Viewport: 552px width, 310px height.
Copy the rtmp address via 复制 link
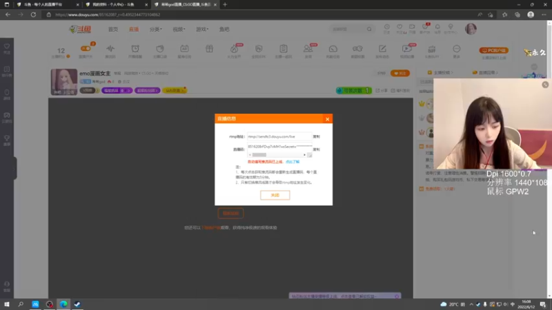tap(316, 136)
